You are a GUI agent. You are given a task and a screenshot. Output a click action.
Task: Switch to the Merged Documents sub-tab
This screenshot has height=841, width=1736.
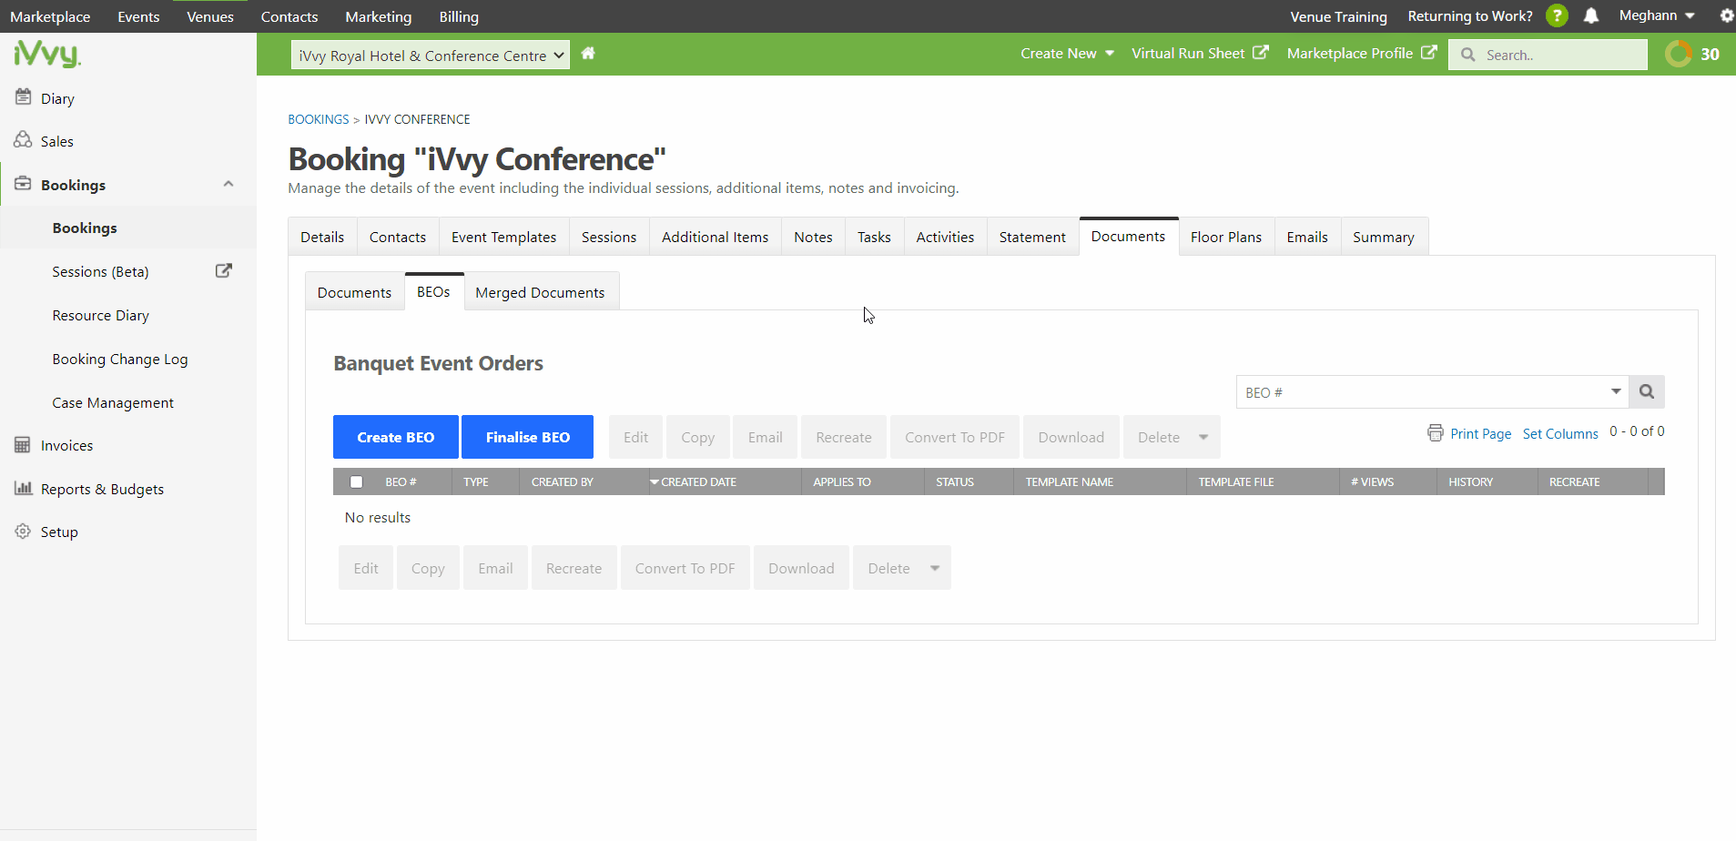point(540,292)
